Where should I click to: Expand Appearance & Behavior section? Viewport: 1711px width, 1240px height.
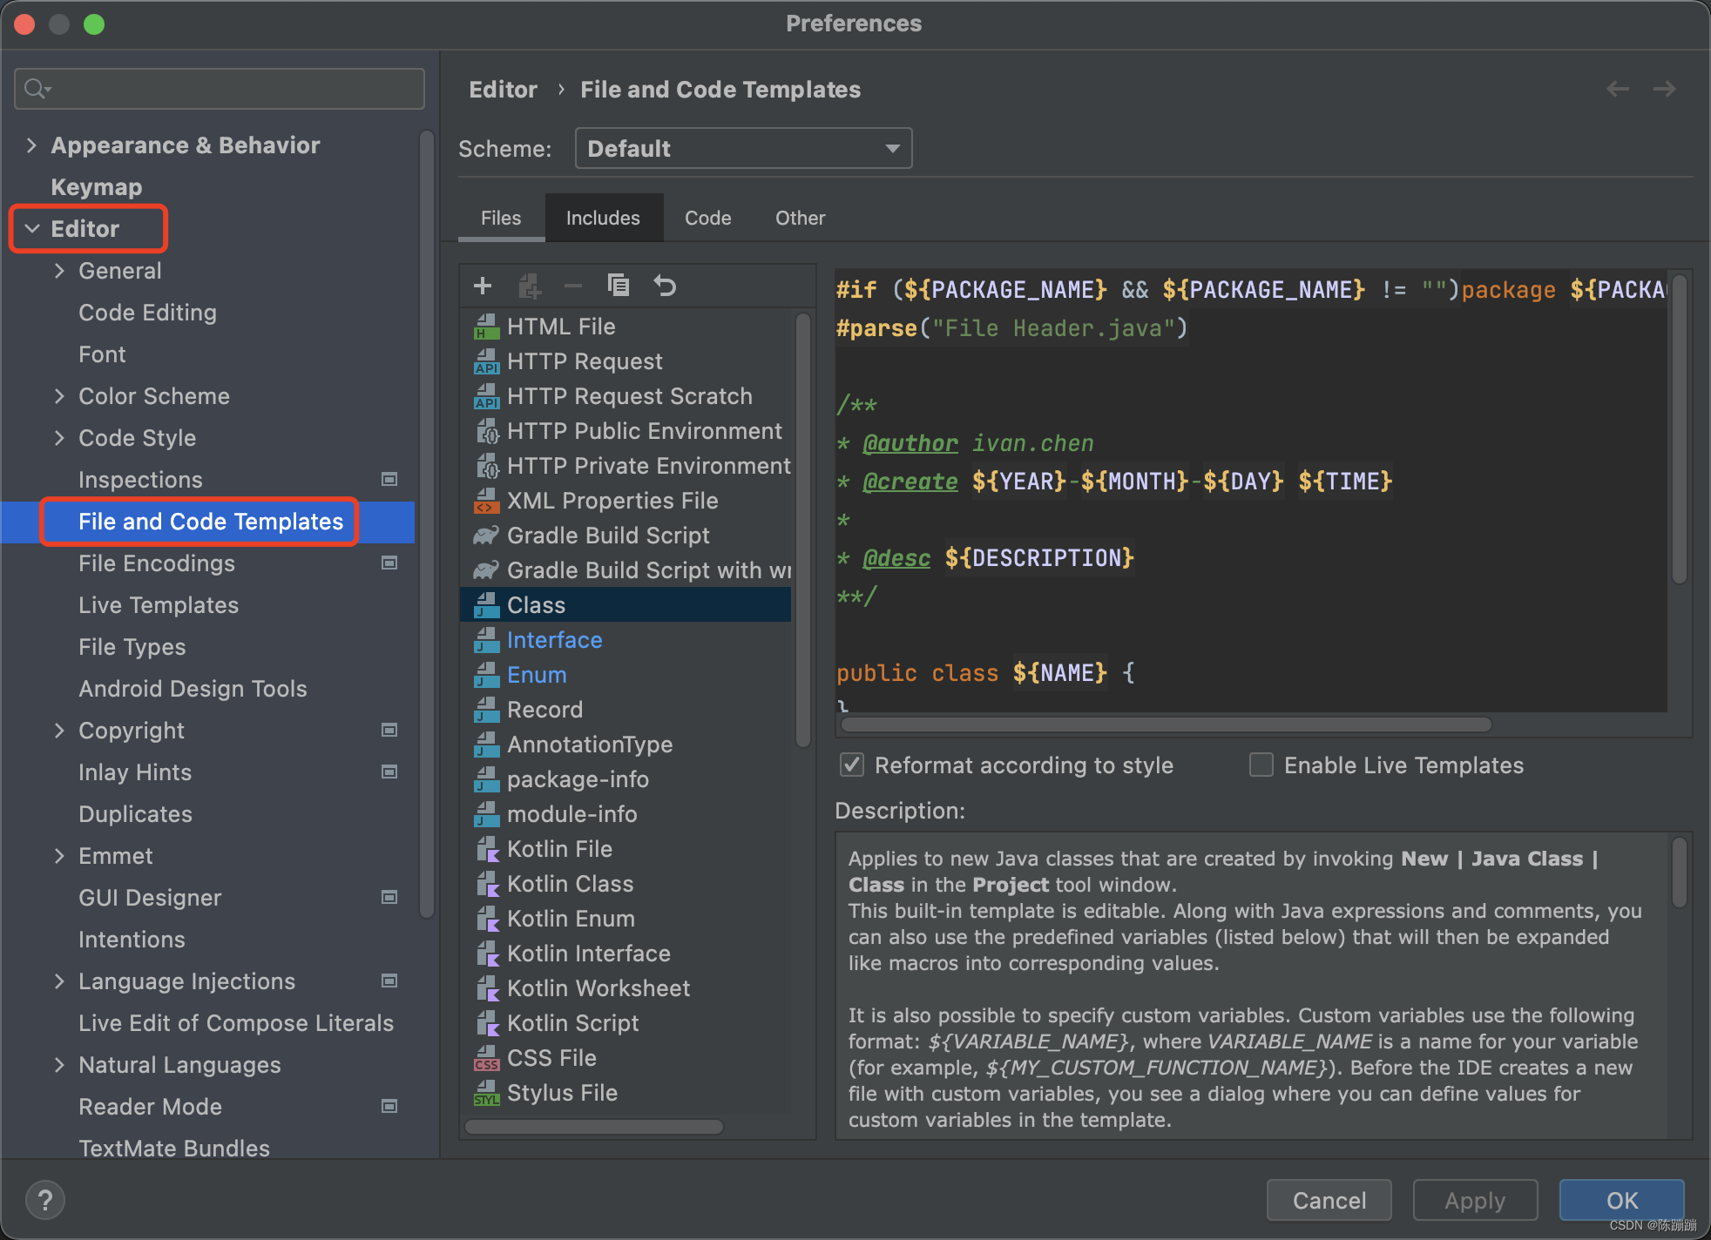pyautogui.click(x=31, y=145)
